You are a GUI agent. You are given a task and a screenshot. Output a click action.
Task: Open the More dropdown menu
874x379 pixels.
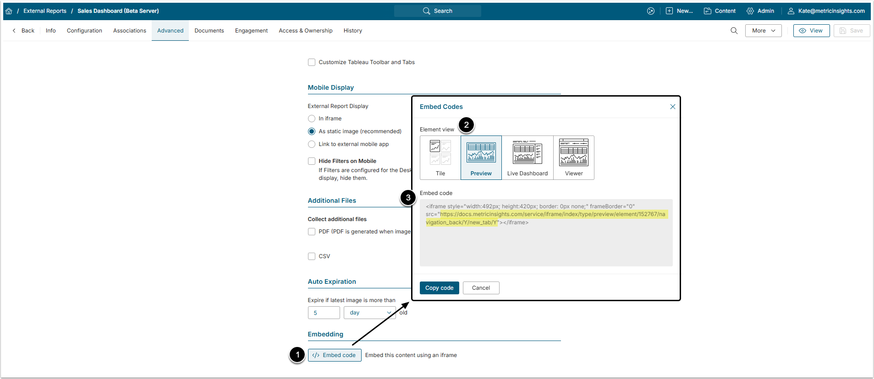coord(764,31)
